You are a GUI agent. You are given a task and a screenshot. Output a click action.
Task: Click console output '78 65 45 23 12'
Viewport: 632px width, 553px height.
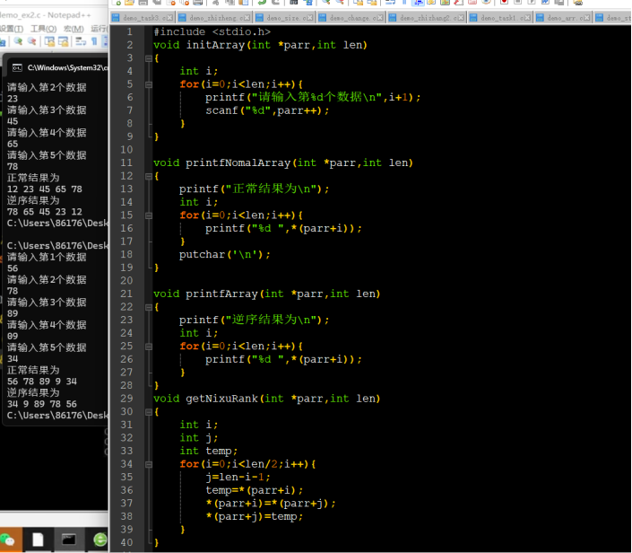pyautogui.click(x=44, y=212)
